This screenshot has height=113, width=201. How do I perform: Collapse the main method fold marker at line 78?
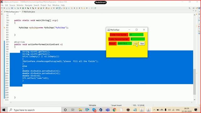[x=9, y=20]
